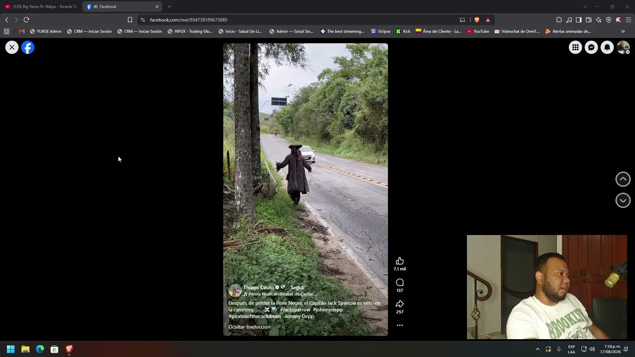635x357 pixels.
Task: Open the HIFUX - Trading bookmark
Action: pos(190,31)
